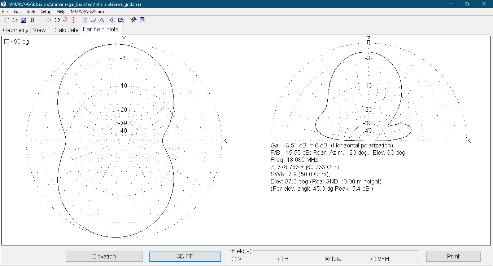Select the V field radio button
Viewport: 493px width, 266px height.
(x=234, y=259)
